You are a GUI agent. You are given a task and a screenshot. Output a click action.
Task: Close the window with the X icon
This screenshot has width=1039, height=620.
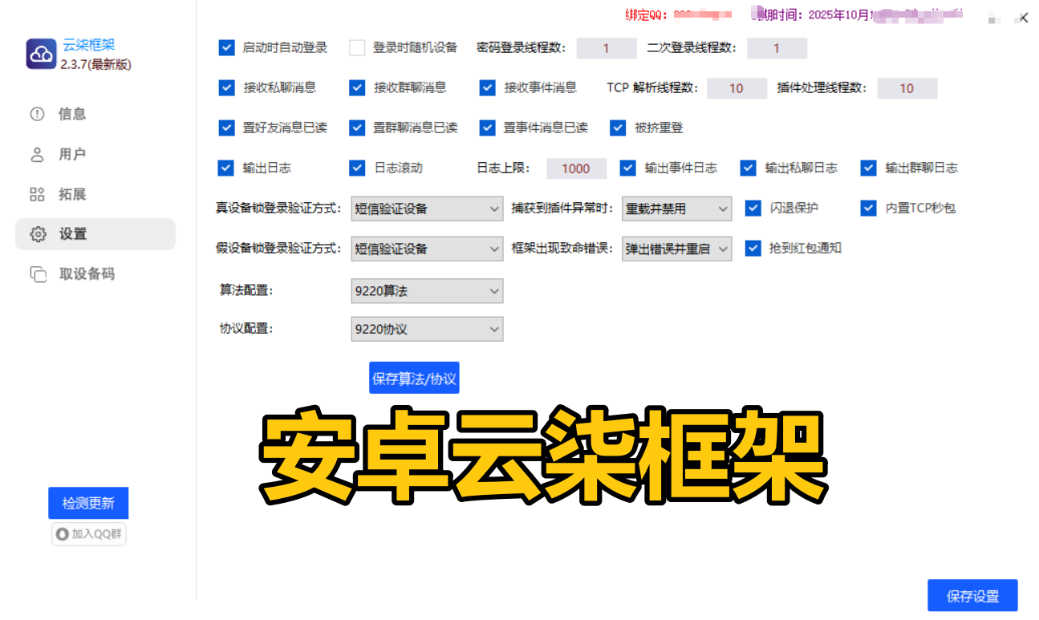(1023, 18)
